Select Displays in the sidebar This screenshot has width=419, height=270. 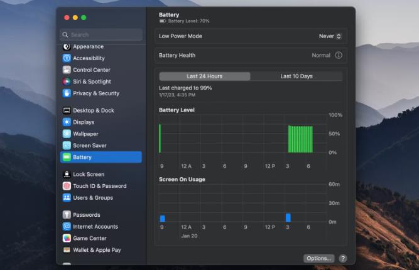(101, 122)
